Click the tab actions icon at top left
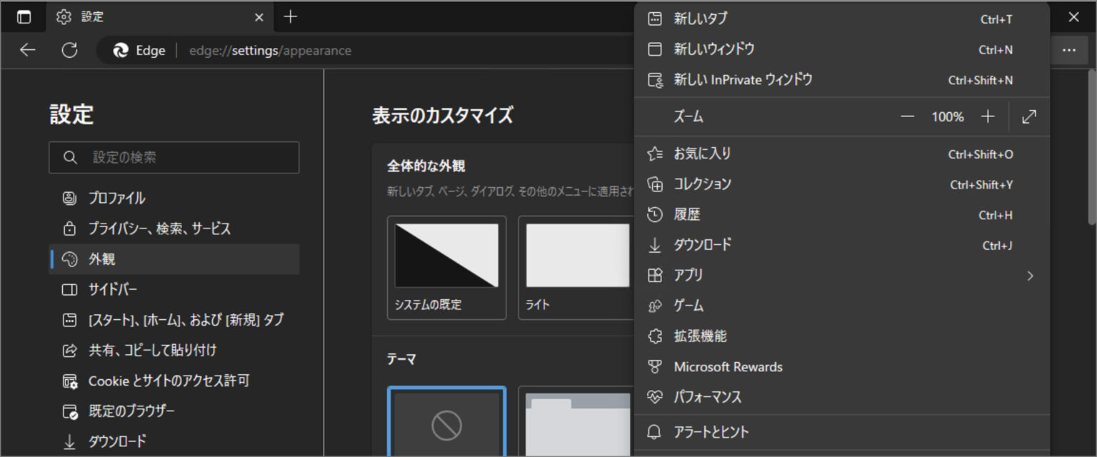The image size is (1097, 457). pyautogui.click(x=24, y=16)
